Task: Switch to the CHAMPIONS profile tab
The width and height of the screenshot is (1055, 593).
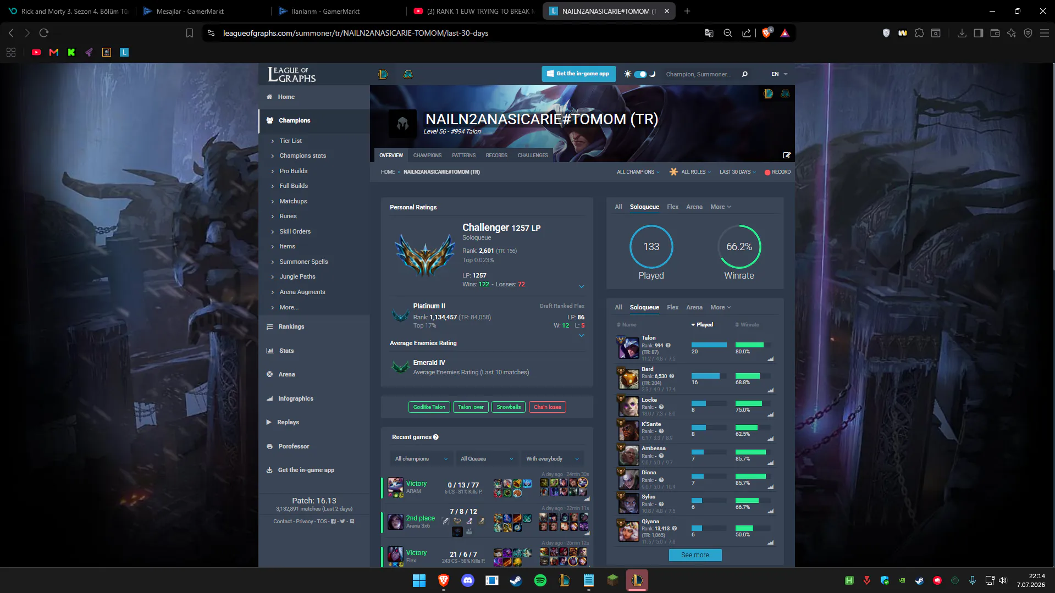Action: (427, 156)
